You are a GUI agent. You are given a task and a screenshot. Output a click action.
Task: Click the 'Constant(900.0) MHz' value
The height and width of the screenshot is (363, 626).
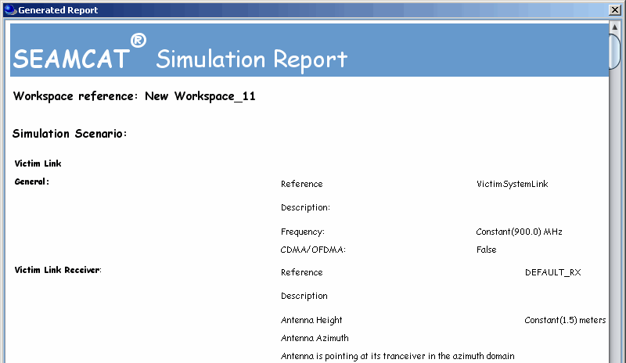pos(519,232)
